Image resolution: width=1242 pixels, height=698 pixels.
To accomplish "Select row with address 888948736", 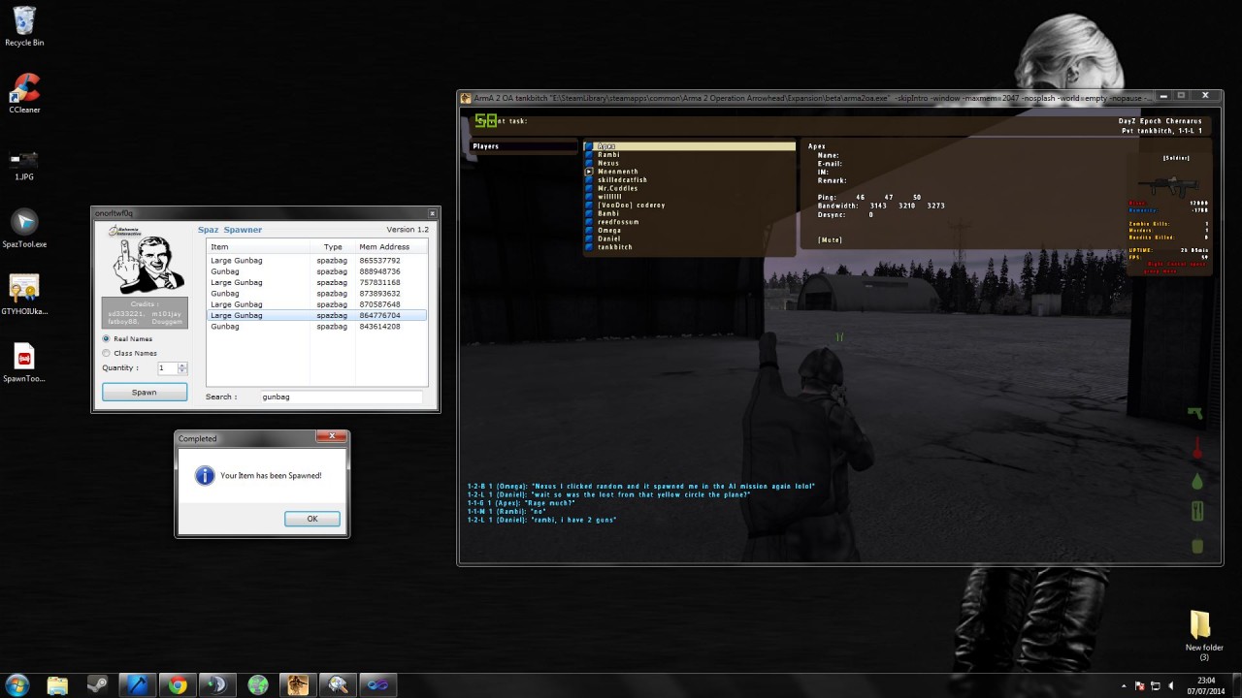I will pos(317,271).
